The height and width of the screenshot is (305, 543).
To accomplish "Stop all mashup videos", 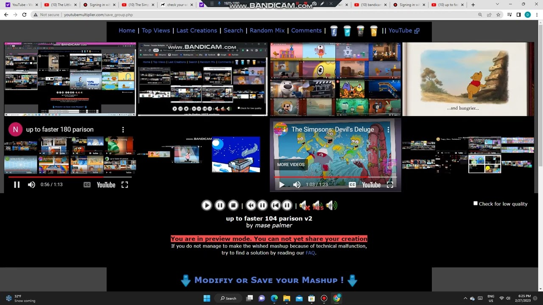I will [x=233, y=205].
